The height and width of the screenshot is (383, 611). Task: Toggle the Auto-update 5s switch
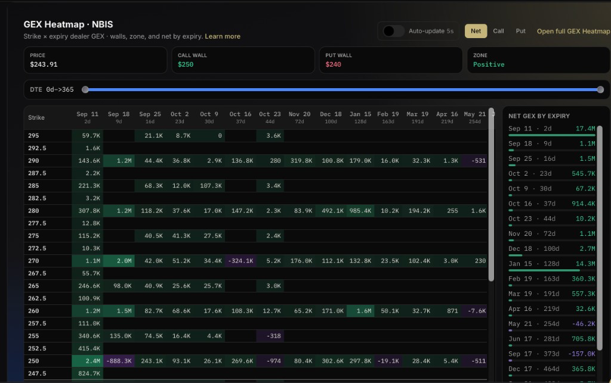click(393, 31)
